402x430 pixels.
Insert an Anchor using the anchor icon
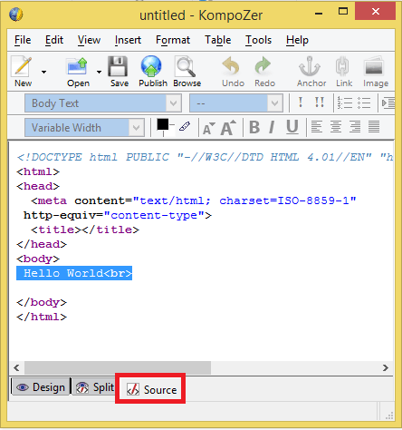point(310,66)
